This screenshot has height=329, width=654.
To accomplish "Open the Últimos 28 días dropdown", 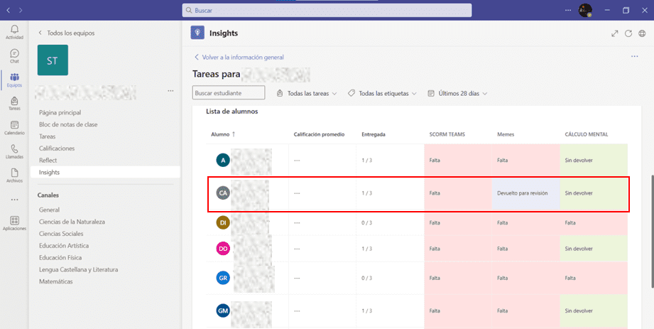I will [x=457, y=94].
